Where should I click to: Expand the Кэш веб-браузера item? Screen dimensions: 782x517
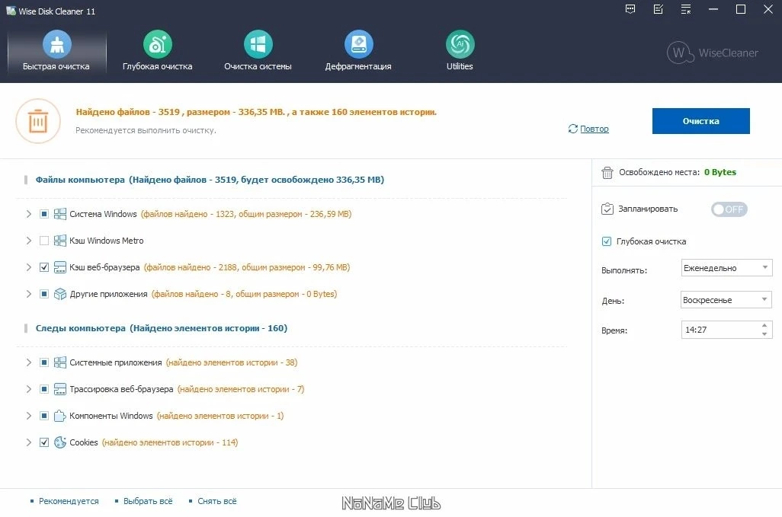pos(29,267)
